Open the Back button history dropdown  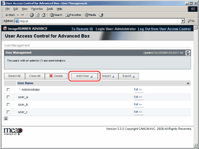click(18, 15)
